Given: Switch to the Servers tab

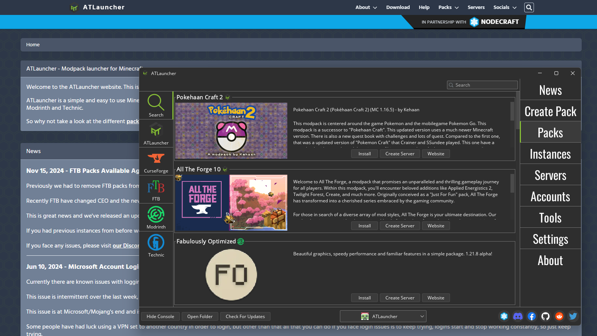Looking at the screenshot, I should click(550, 175).
